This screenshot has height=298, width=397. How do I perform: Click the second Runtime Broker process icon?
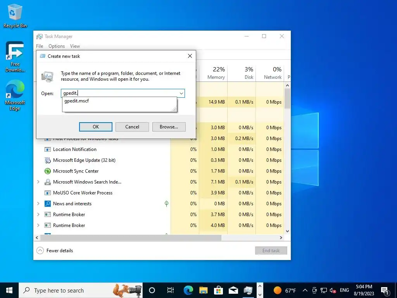pos(48,225)
